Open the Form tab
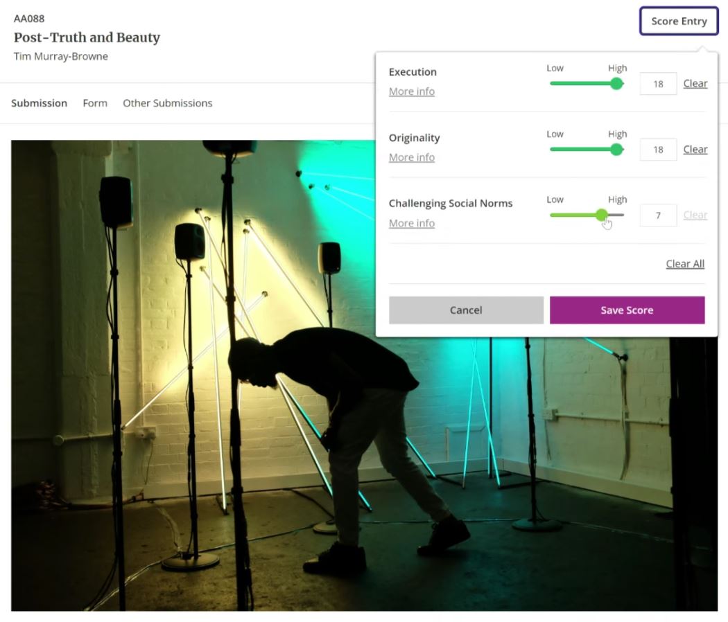The height and width of the screenshot is (622, 728). [x=94, y=103]
